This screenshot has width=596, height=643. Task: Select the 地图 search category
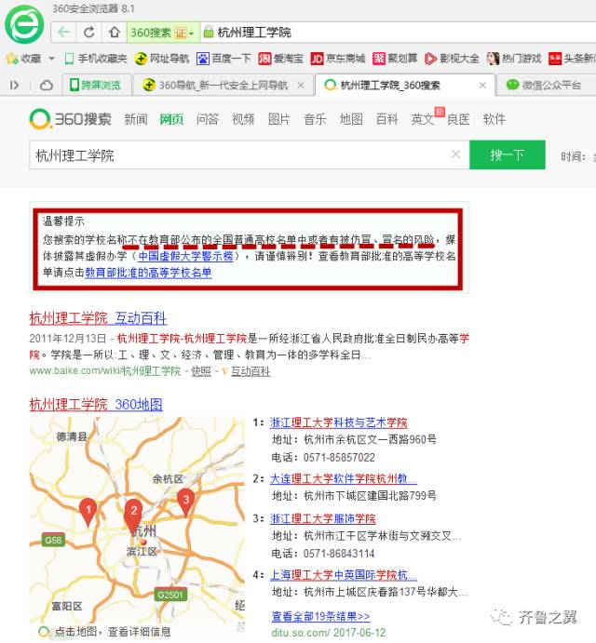pyautogui.click(x=350, y=119)
